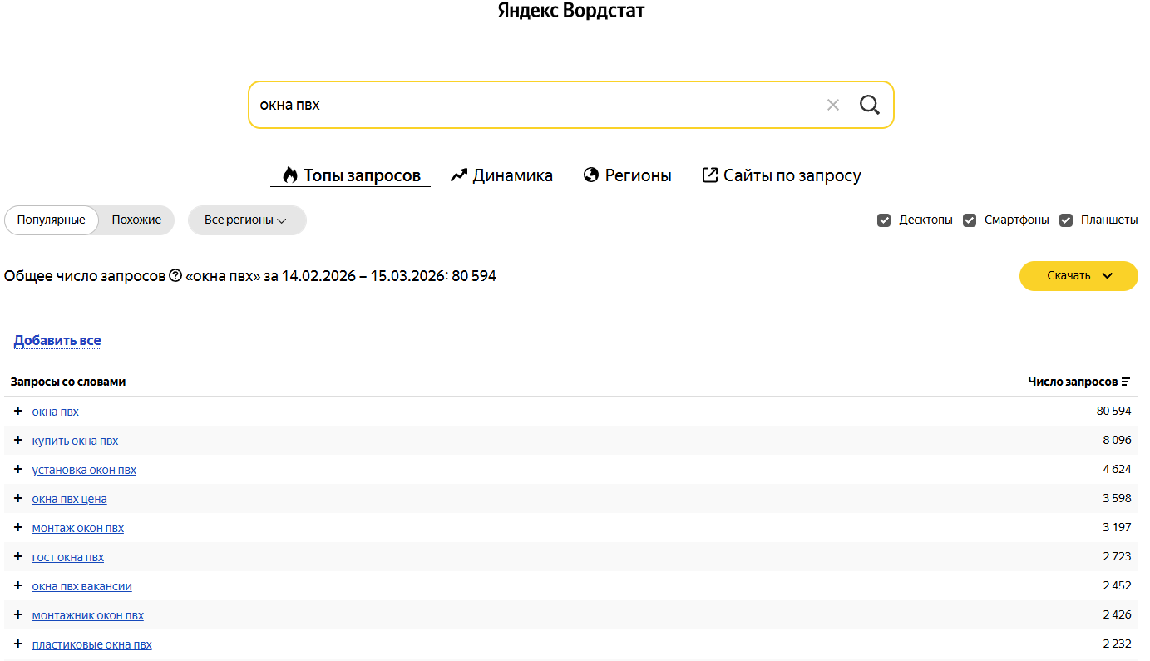Add 'монтажник окон пвх' with plus icon

click(x=18, y=614)
